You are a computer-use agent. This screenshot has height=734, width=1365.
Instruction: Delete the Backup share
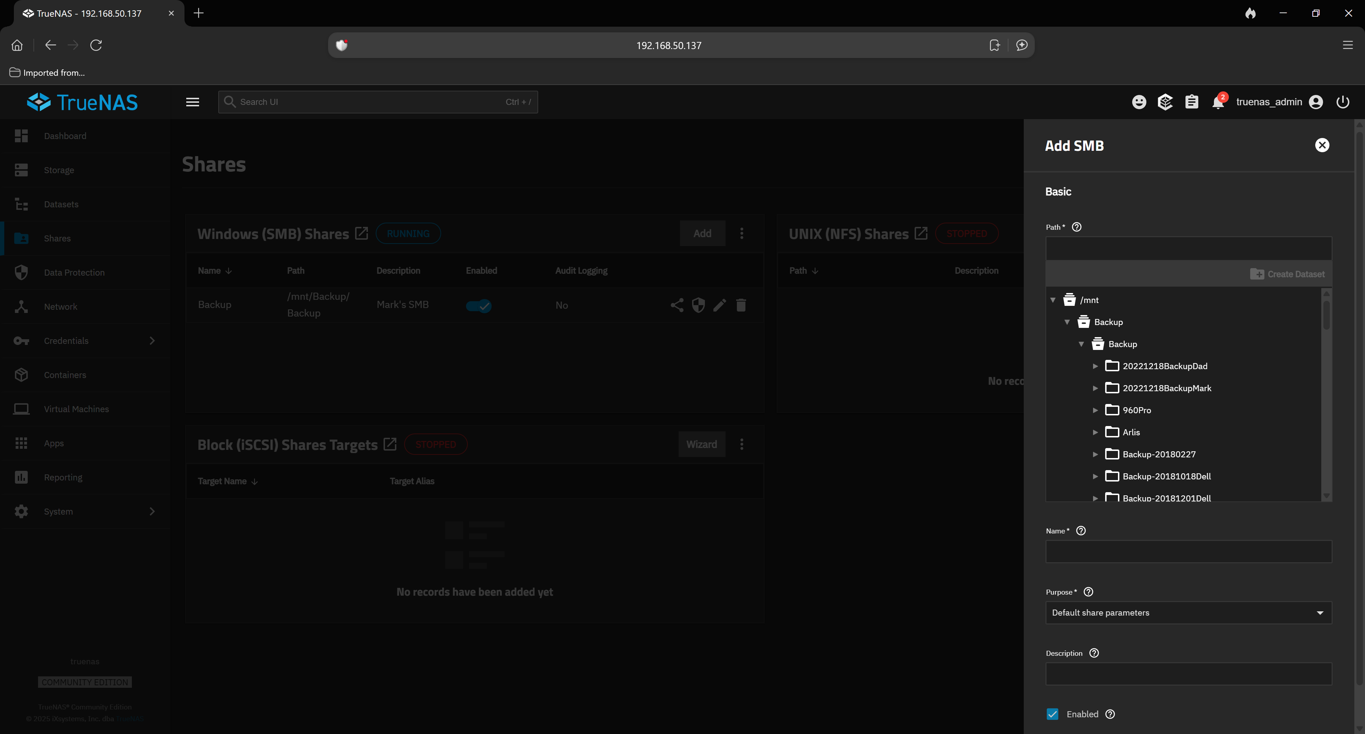[741, 305]
